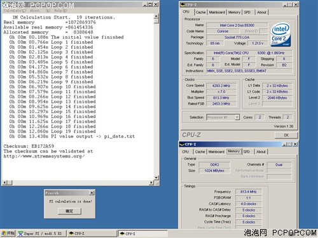Click the Cores count value field
Image resolution: width=318 pixels, height=238 pixels.
tap(259, 117)
